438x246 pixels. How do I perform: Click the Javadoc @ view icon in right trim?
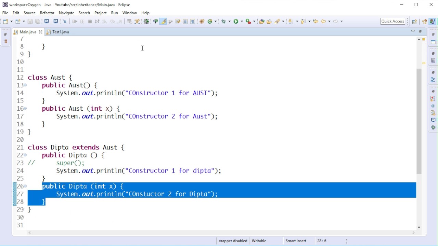pyautogui.click(x=434, y=106)
